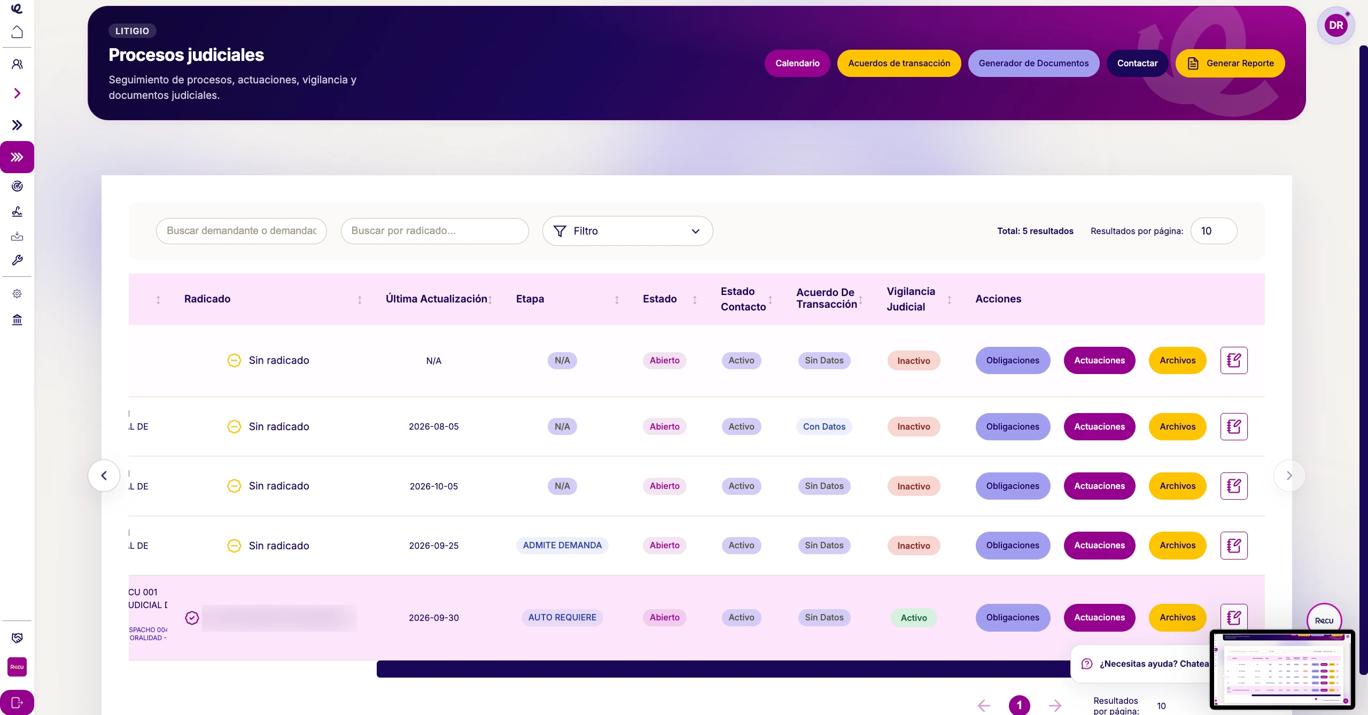Screen dimensions: 1368x715
Task: Sort by Última Actualización column
Action: click(490, 300)
